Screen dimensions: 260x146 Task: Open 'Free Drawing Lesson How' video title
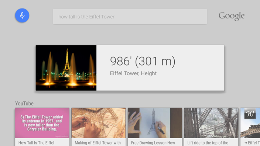click(x=153, y=143)
